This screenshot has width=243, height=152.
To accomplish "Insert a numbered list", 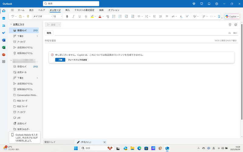I will tap(120, 16).
